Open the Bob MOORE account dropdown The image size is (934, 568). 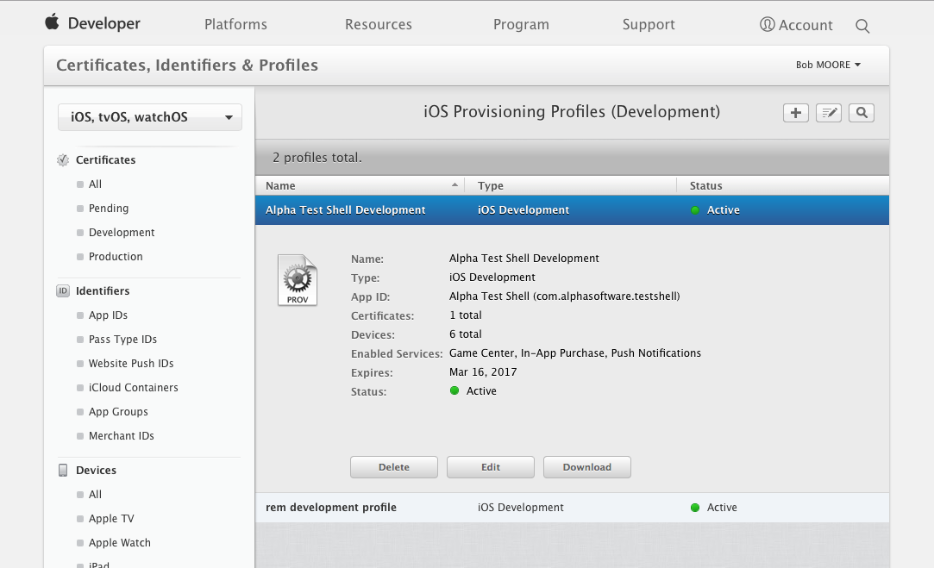click(828, 65)
